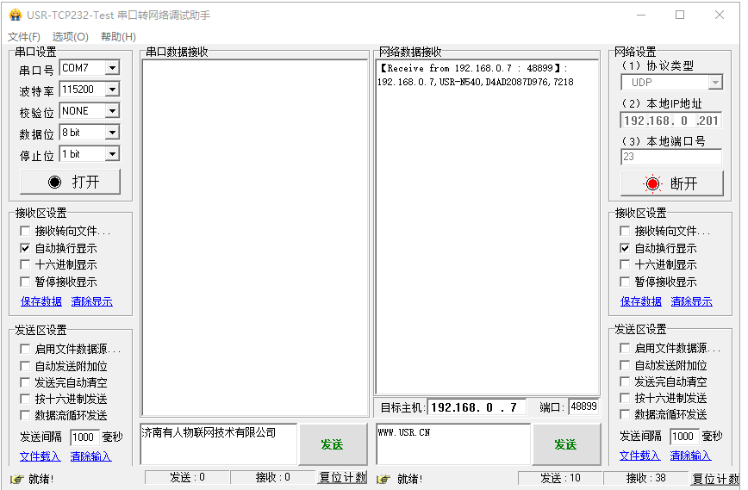The image size is (748, 490).
Task: Click serial 发送间隔 1000 input field
Action: coord(84,437)
